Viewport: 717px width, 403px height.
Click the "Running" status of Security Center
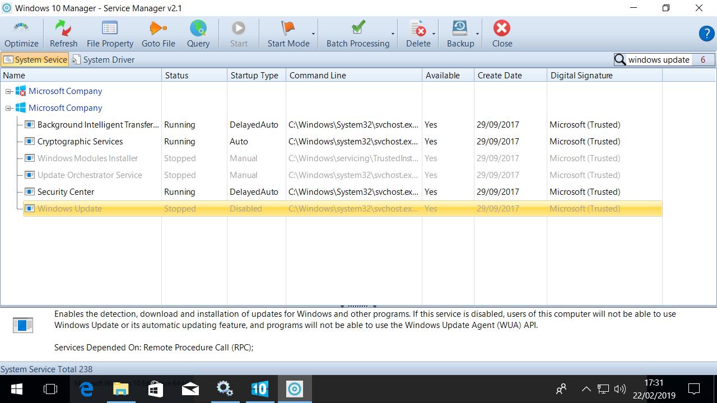(x=180, y=192)
